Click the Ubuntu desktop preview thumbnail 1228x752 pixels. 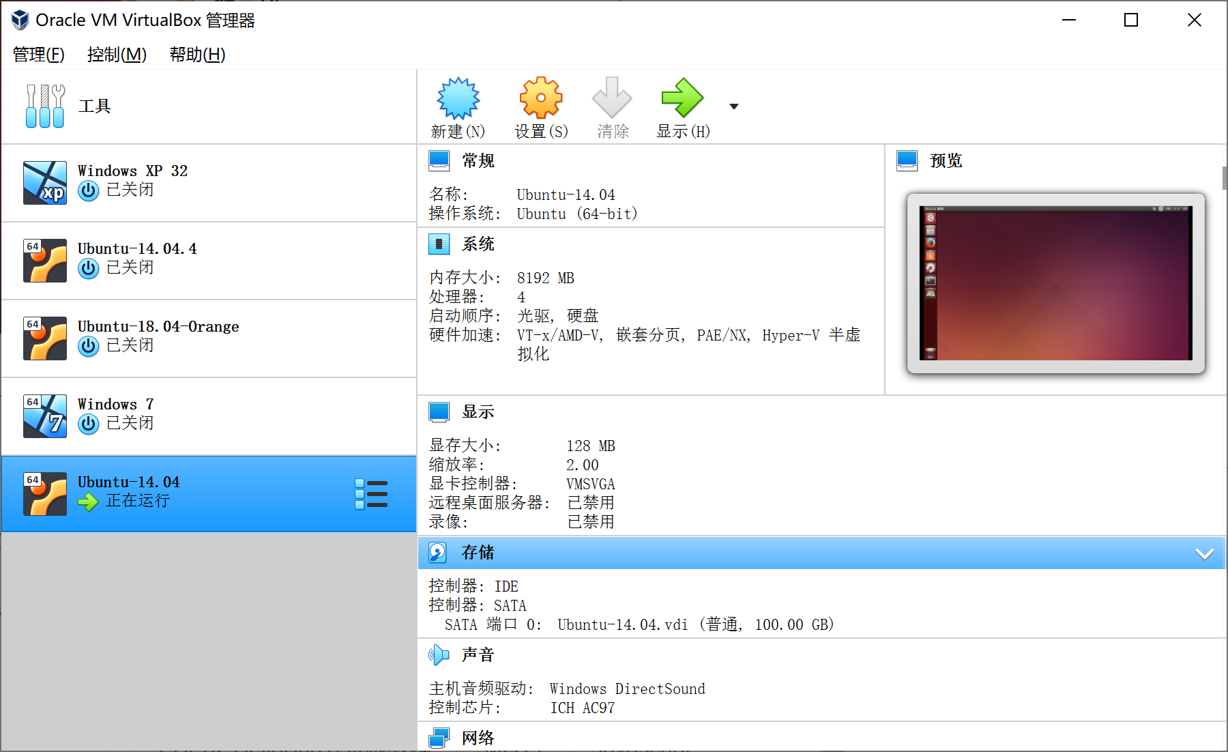1056,283
